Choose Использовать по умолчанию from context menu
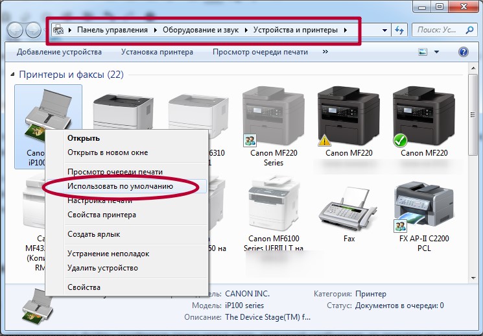483x336 pixels. coord(120,186)
